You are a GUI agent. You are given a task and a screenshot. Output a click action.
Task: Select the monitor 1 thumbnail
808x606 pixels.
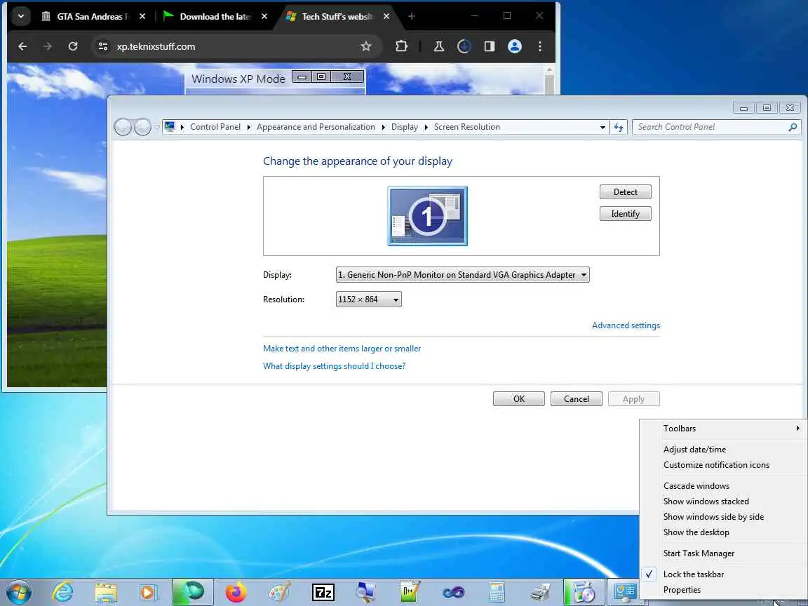pos(427,216)
